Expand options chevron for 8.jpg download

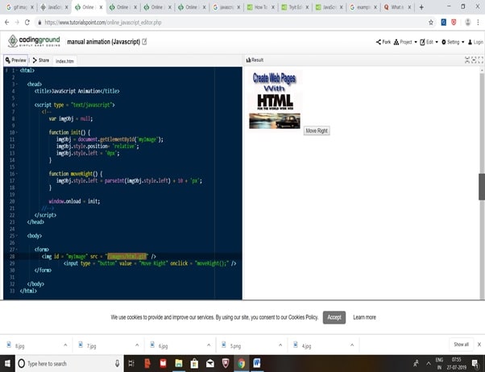[65, 345]
